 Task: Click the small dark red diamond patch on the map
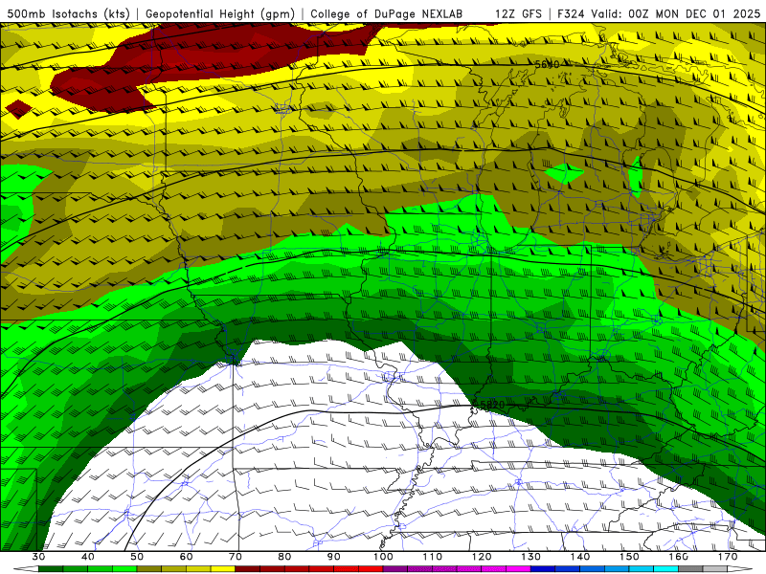tap(18, 109)
